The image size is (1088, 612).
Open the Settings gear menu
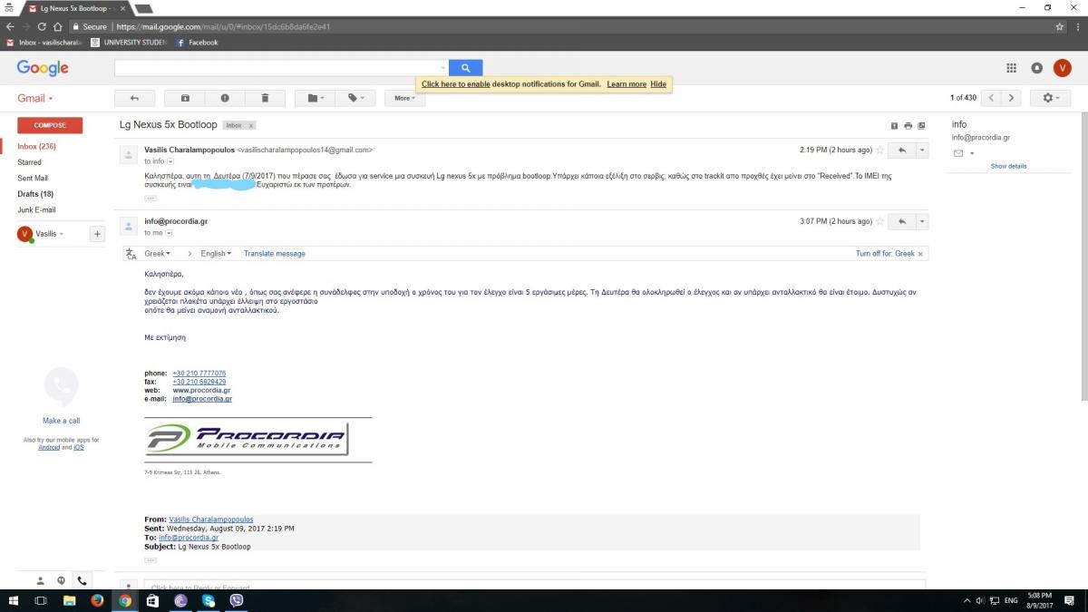[1052, 98]
